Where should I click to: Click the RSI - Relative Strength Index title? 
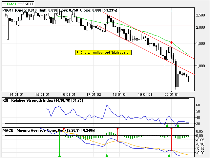click(x=43, y=100)
